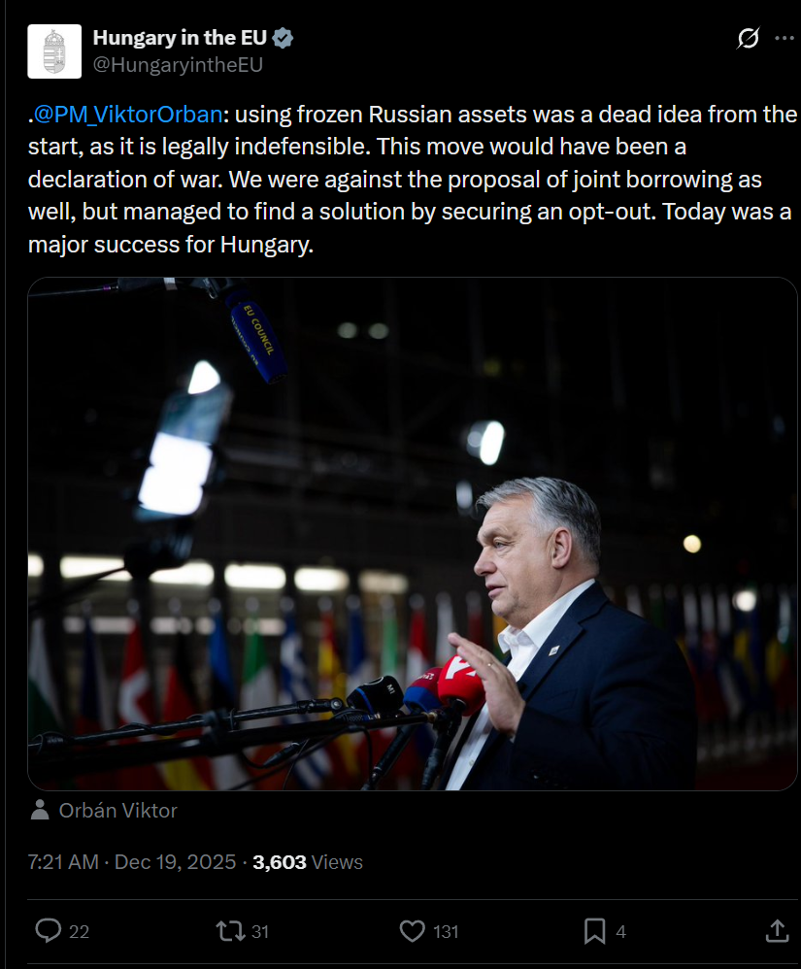This screenshot has height=969, width=801.
Task: View the 3,603 Views analytics
Action: [x=308, y=862]
